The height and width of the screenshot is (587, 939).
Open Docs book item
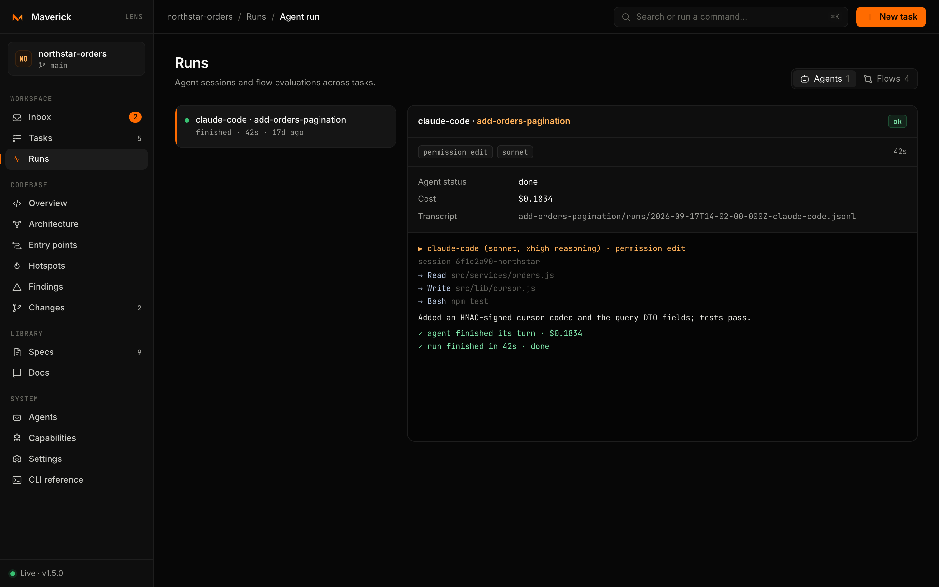click(76, 373)
